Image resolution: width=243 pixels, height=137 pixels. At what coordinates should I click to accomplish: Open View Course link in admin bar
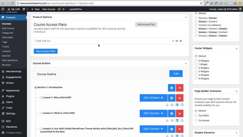(x=49, y=9)
